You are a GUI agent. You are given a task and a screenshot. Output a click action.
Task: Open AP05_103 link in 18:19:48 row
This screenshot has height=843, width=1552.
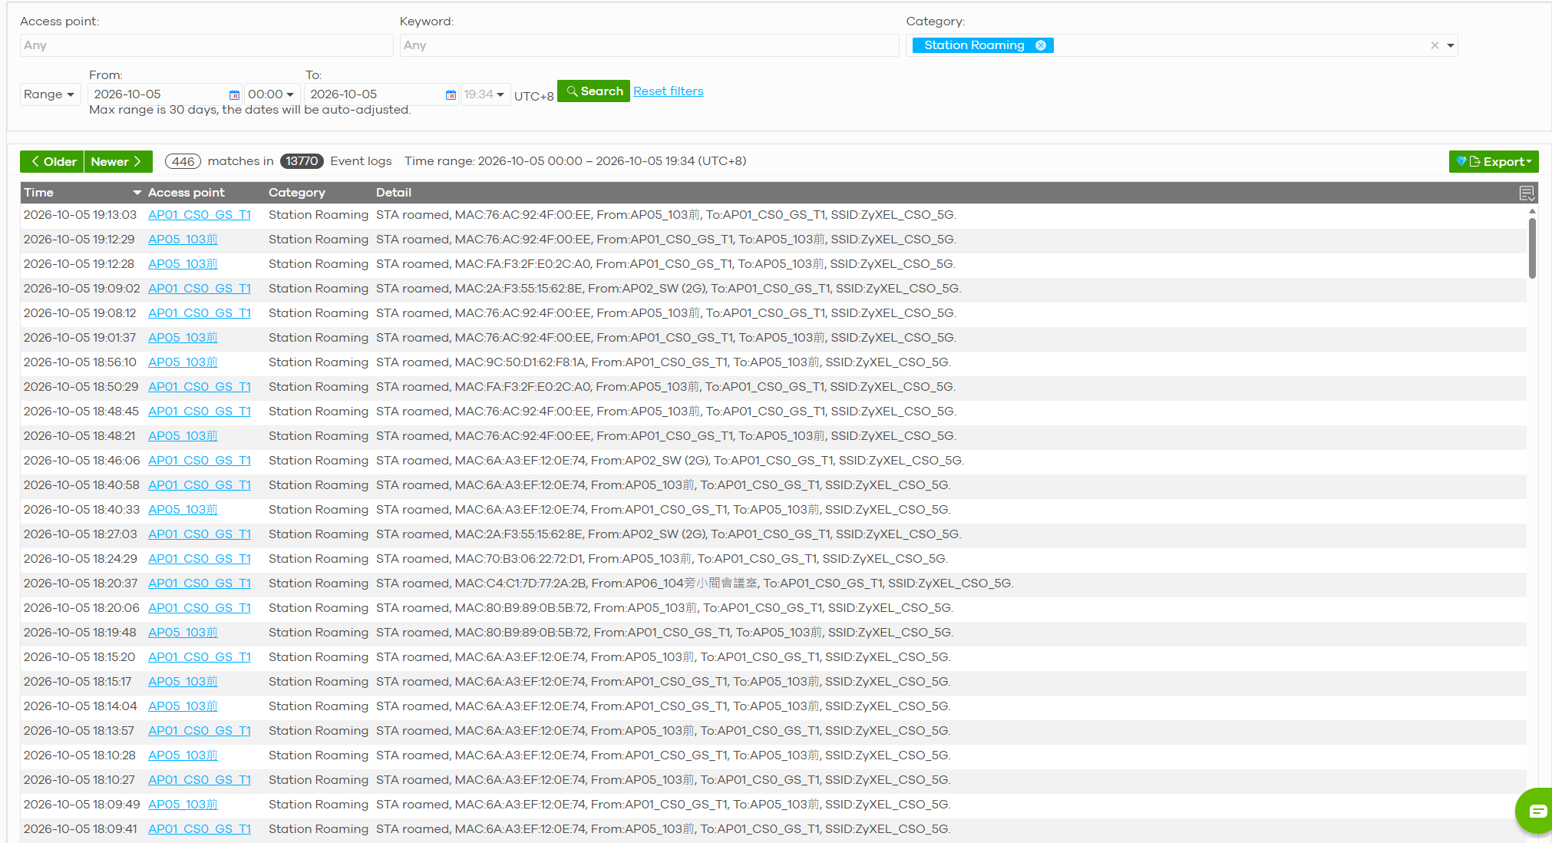point(183,633)
